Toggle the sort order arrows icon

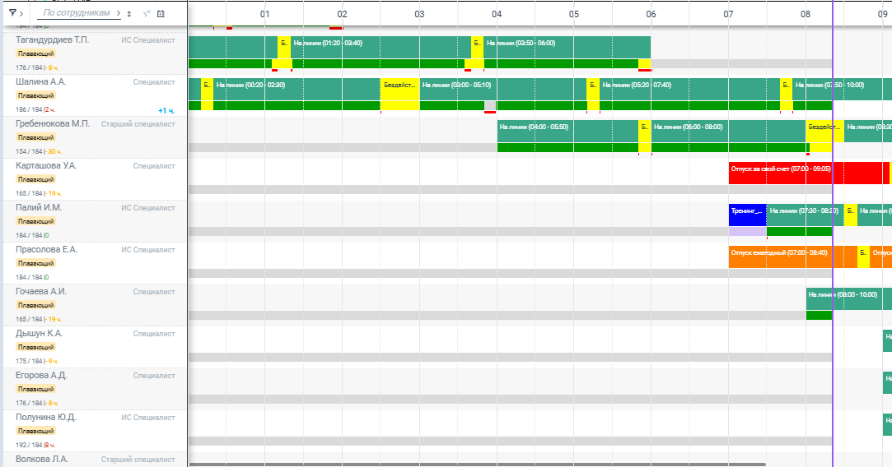click(x=129, y=14)
